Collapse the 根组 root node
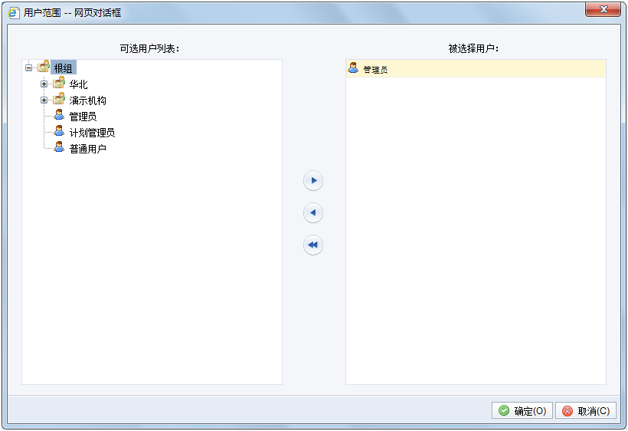Screen dimensions: 628x431 28,67
